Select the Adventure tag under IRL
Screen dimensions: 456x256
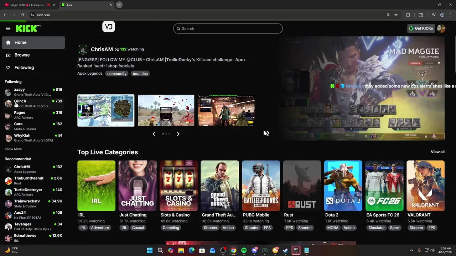pyautogui.click(x=100, y=228)
